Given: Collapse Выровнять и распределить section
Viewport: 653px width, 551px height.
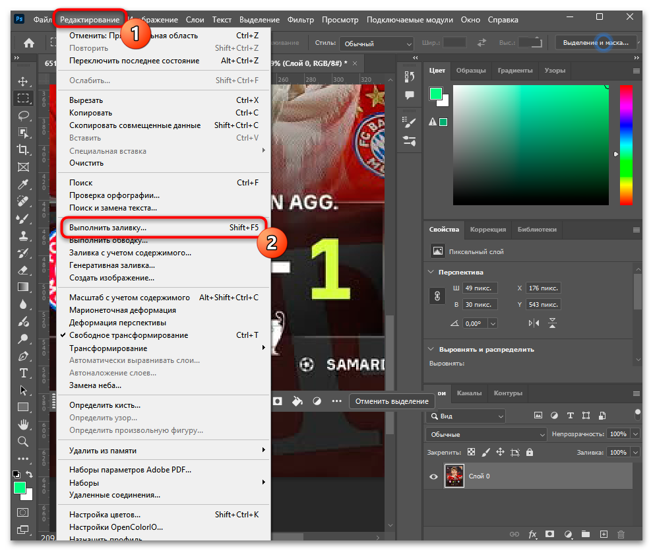Looking at the screenshot, I should click(x=431, y=349).
